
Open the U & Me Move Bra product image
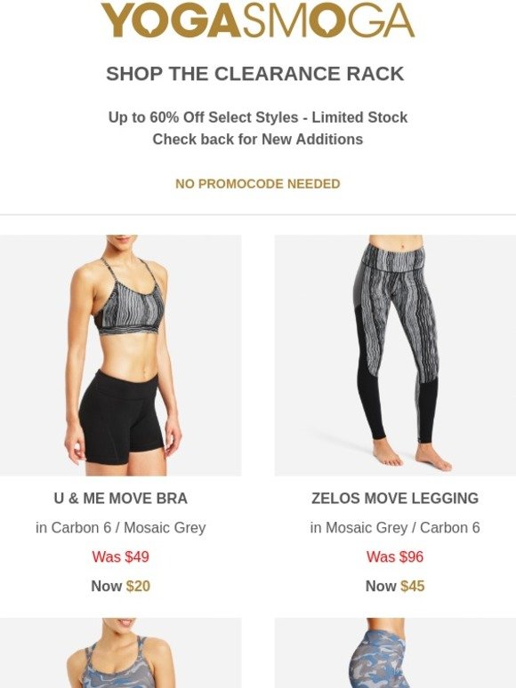coord(121,356)
